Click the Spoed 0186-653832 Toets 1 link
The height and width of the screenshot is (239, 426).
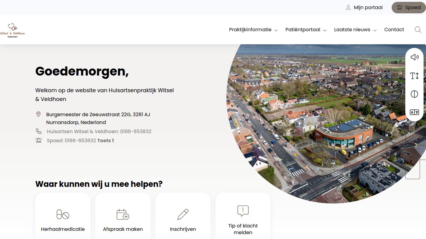(x=80, y=140)
